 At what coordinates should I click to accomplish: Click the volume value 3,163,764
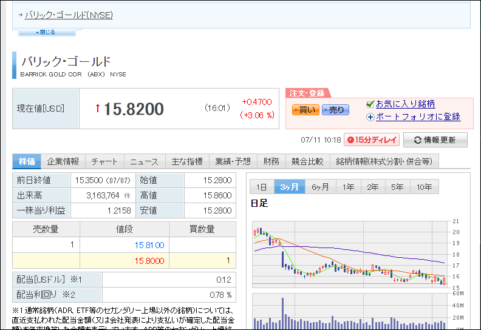(103, 195)
